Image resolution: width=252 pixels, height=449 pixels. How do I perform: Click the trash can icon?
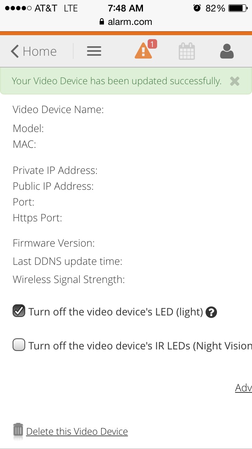pos(18,430)
